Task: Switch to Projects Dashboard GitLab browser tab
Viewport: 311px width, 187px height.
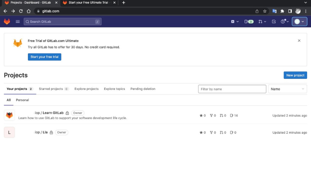Action: [31, 2]
